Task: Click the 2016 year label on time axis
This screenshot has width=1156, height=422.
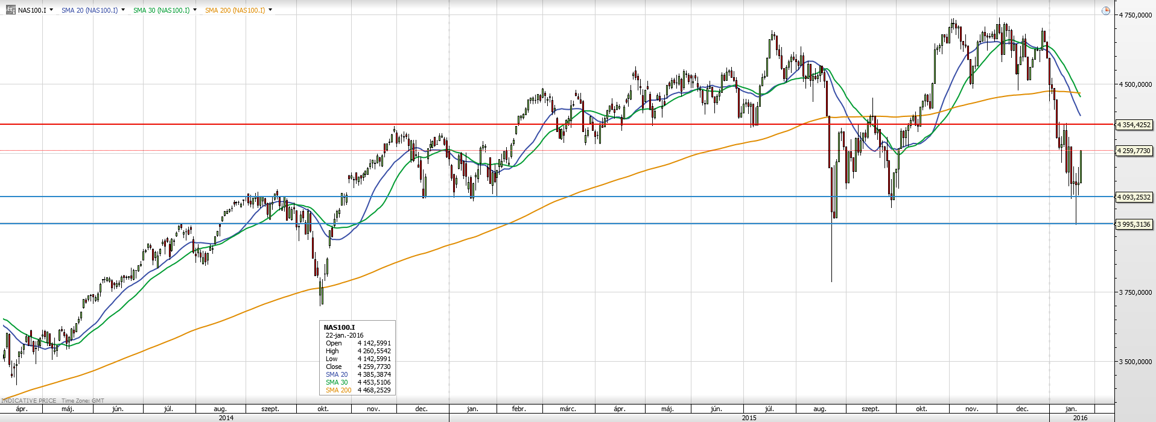Action: [x=1081, y=418]
